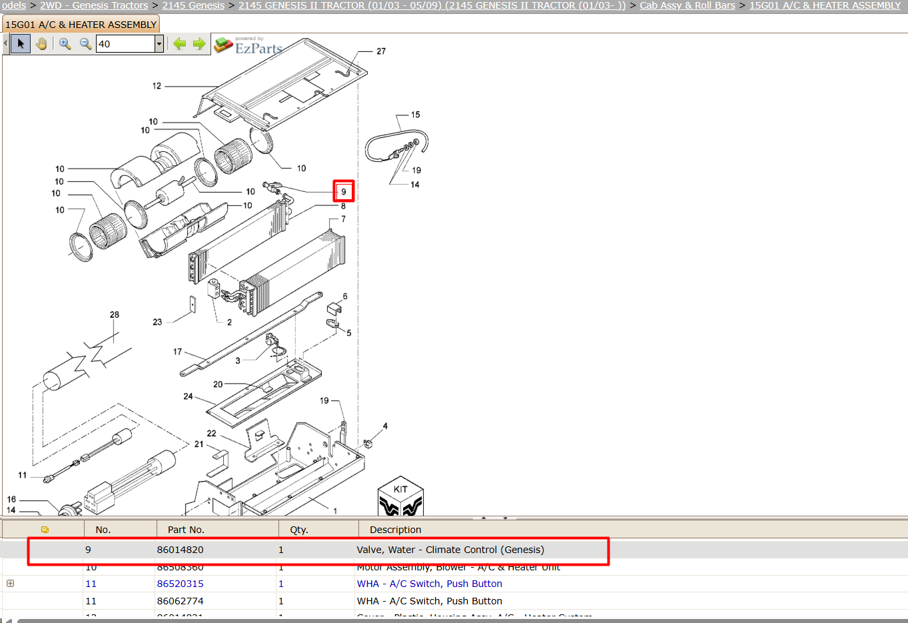Click callout number 7 in the diagram

tap(344, 219)
